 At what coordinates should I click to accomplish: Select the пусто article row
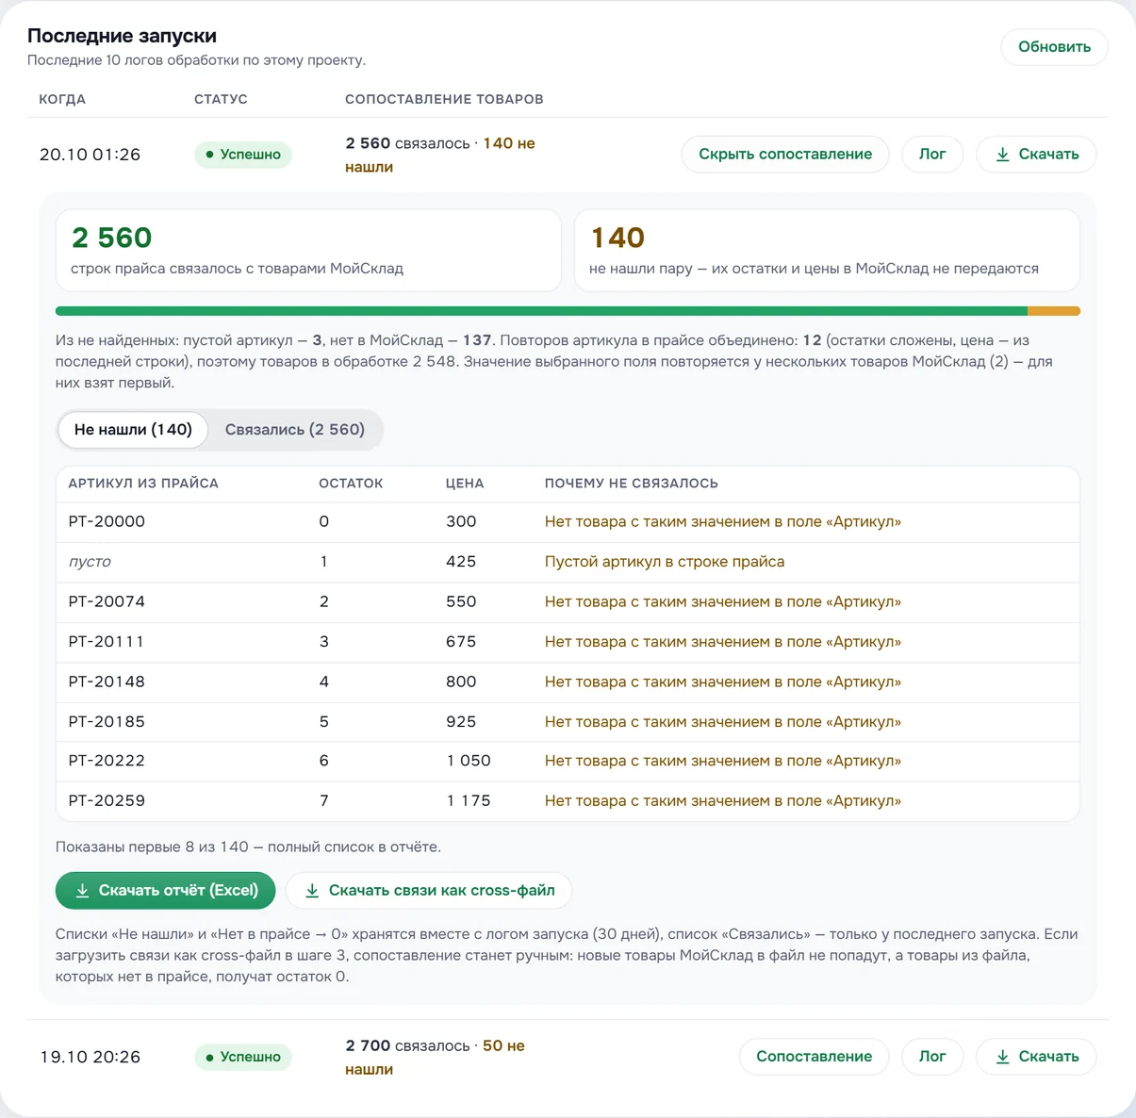(x=568, y=562)
